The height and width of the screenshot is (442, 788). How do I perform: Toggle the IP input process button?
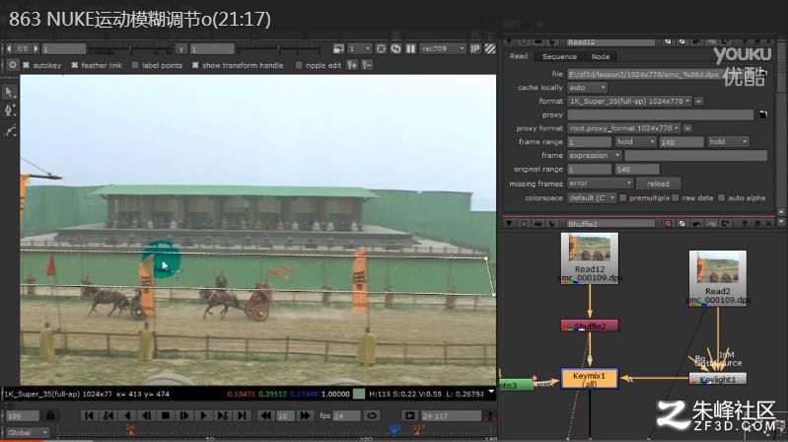475,48
